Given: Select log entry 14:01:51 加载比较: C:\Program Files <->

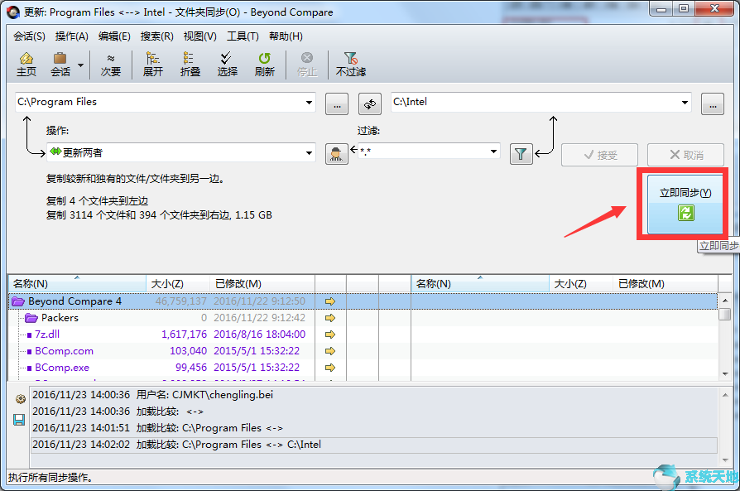Looking at the screenshot, I should pos(374,428).
